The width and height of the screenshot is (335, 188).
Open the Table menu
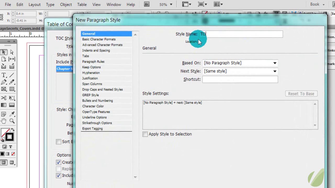(x=82, y=4)
